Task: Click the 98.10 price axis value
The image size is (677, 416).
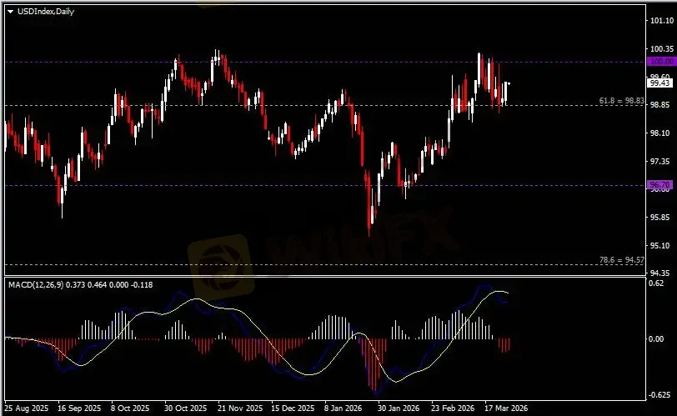Action: point(660,133)
